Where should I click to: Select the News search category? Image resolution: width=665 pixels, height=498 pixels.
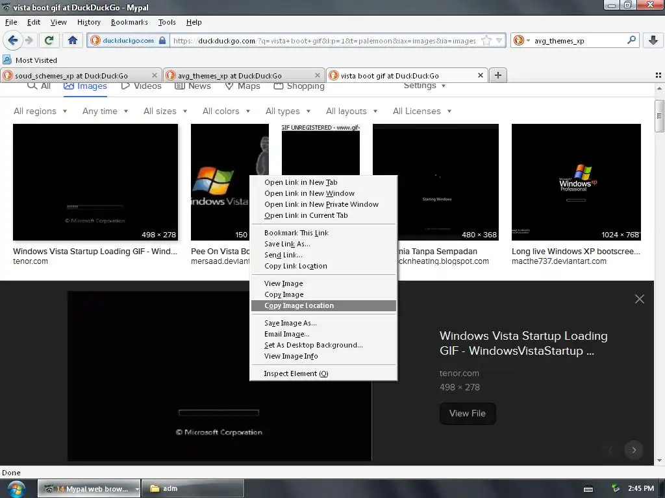click(193, 86)
